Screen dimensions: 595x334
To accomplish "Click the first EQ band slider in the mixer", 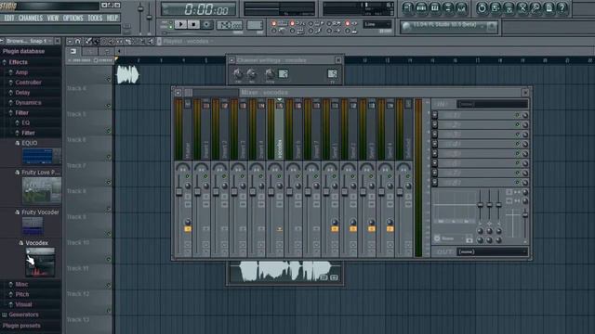I will (x=480, y=205).
